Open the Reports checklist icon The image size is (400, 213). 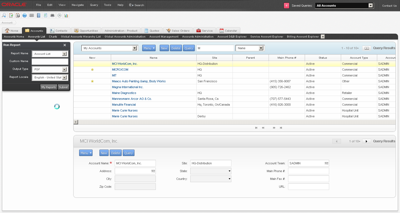pyautogui.click(x=45, y=15)
